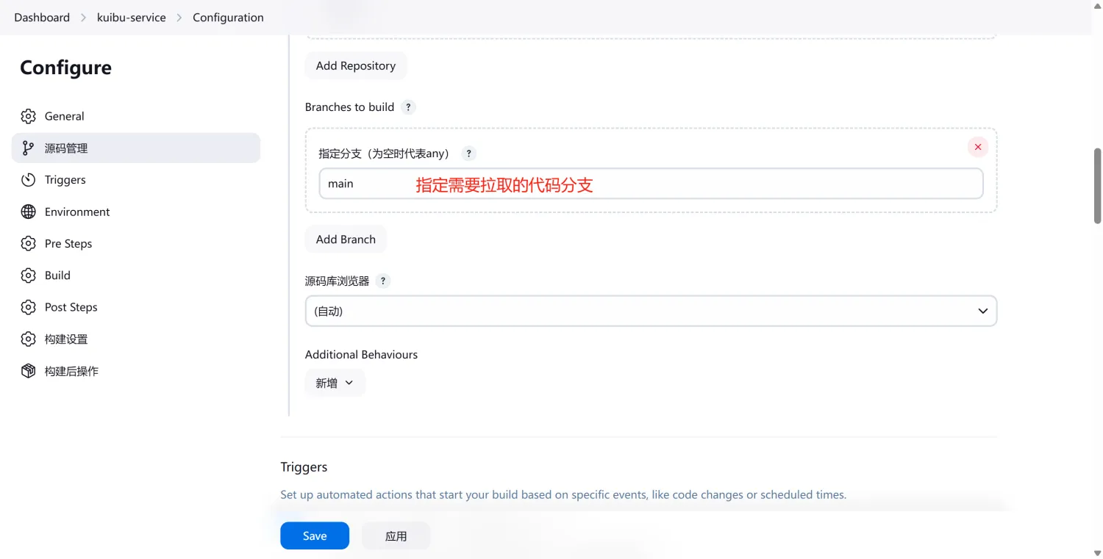Jump to 构建设置 section

coord(65,339)
